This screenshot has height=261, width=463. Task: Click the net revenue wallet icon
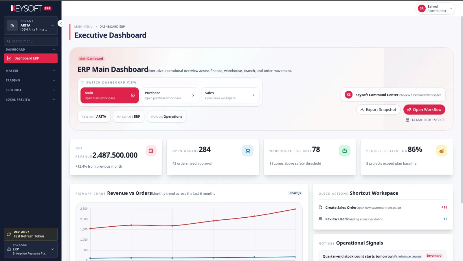pyautogui.click(x=151, y=151)
